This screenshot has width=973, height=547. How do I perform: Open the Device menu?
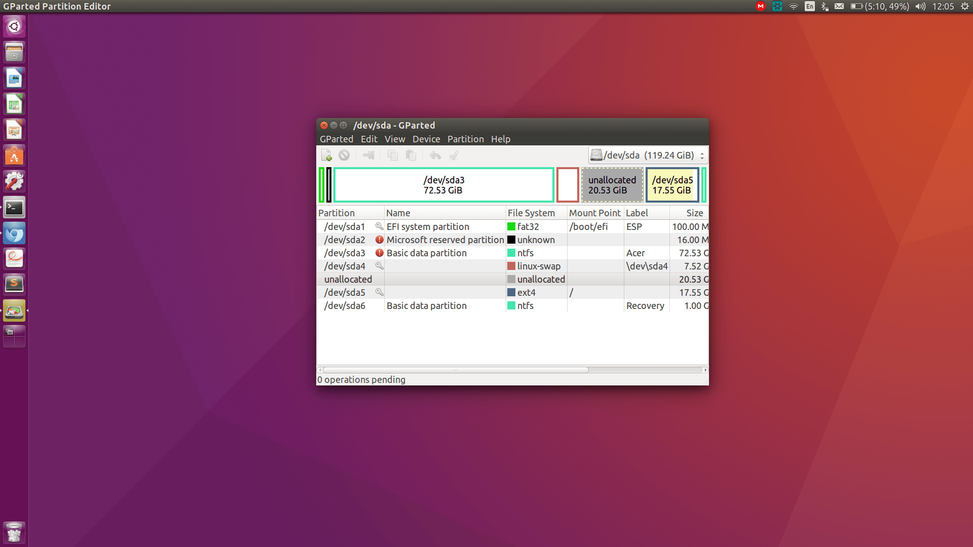(x=426, y=139)
